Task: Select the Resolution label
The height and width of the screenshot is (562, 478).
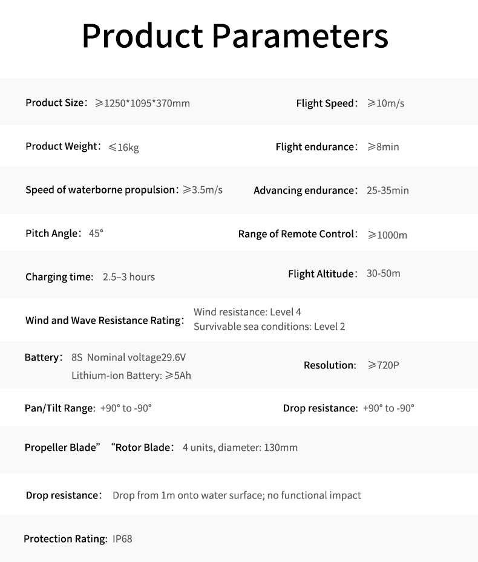Action: [330, 365]
